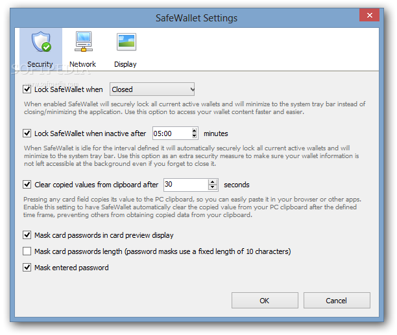Uncheck Mask card passwords in card preview
The width and height of the screenshot is (397, 335).
point(27,235)
